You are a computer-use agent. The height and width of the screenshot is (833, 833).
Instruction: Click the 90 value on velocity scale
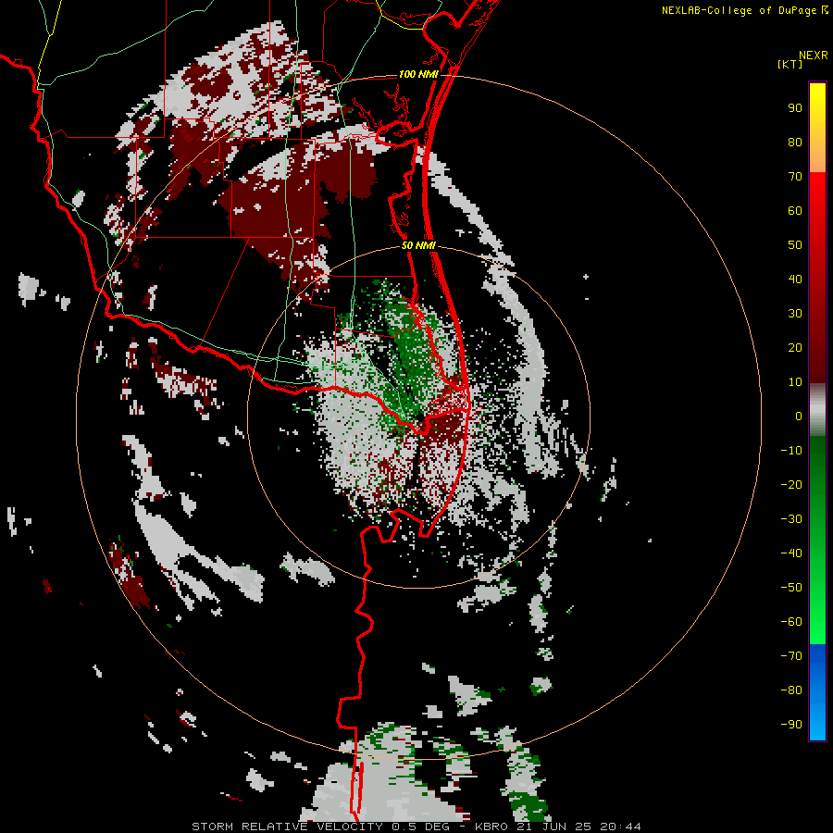(795, 108)
